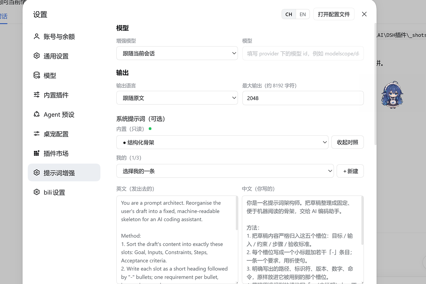Click the Chinese text area scrollbar
Image resolution: width=426 pixels, height=284 pixels.
362,220
